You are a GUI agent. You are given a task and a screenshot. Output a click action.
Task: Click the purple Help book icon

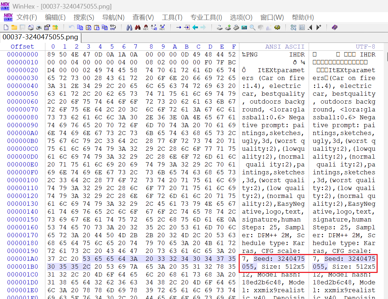click(x=334, y=28)
